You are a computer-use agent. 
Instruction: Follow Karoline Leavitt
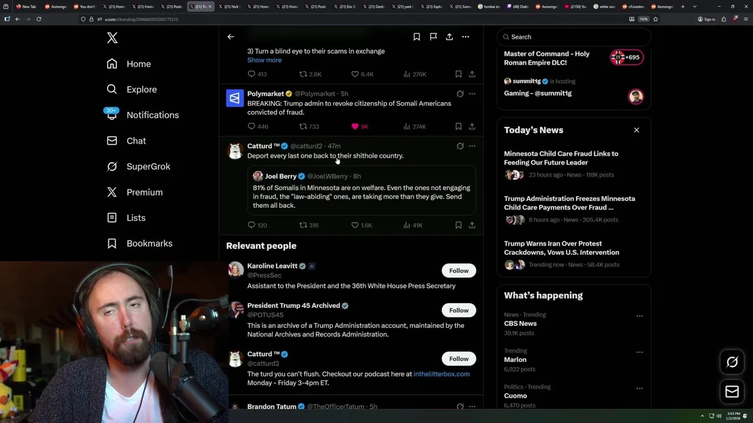[459, 271]
